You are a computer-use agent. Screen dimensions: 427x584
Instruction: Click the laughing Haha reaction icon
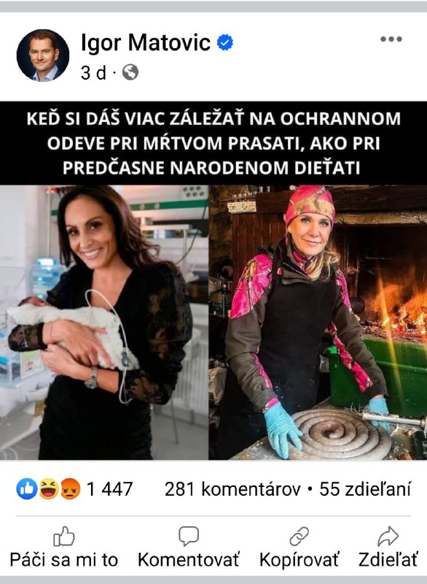[48, 489]
